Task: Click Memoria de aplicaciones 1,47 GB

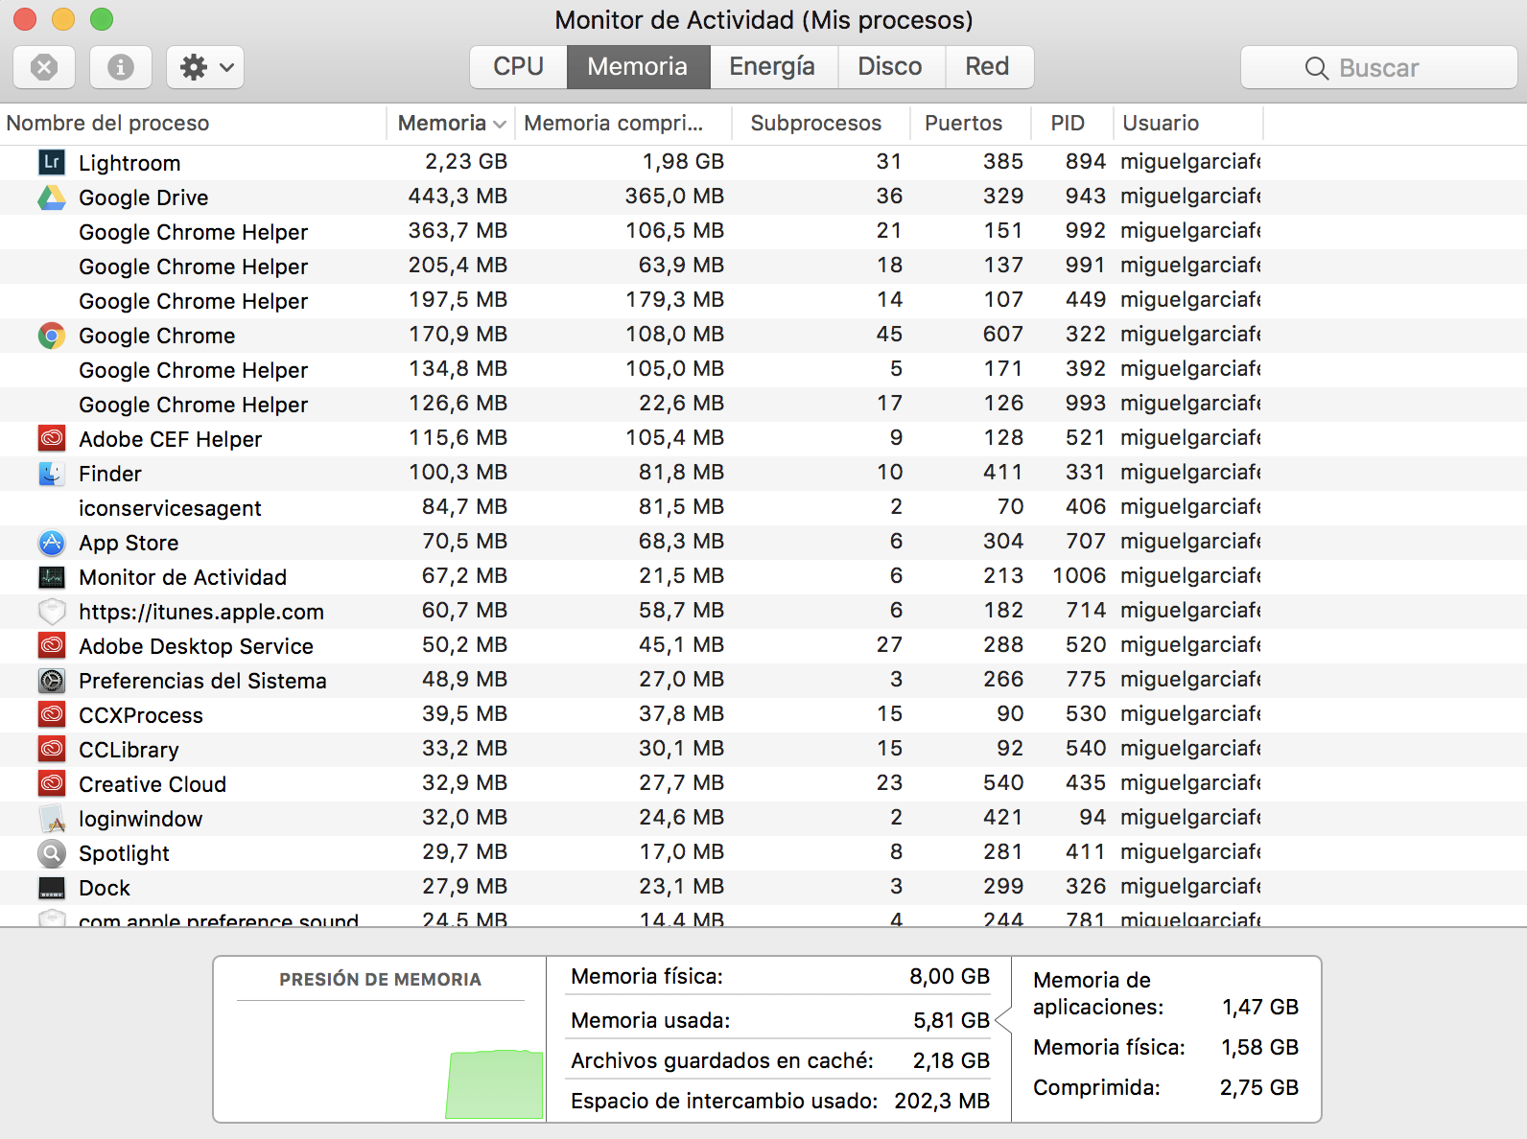Action: (x=1260, y=1008)
